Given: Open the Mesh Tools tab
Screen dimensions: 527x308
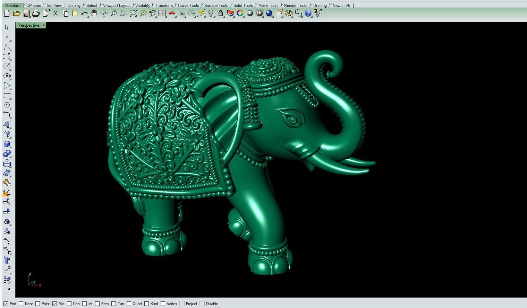Looking at the screenshot, I should pos(268,6).
